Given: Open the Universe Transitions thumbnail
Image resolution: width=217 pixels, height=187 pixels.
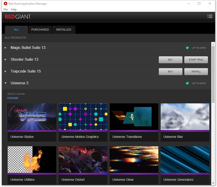Looking at the screenshot, I should point(134,117).
